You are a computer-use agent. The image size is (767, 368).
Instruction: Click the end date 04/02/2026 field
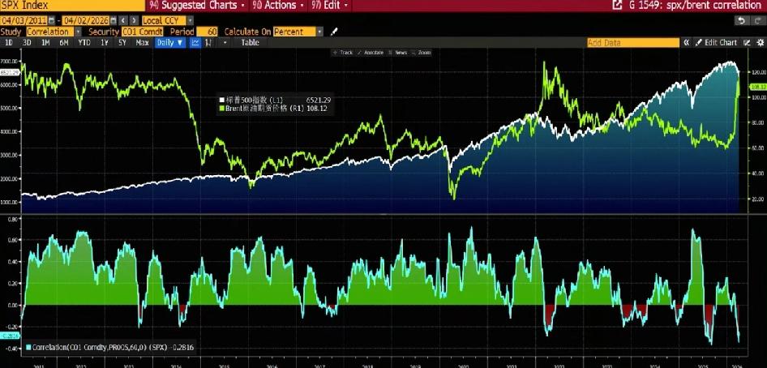coord(86,20)
